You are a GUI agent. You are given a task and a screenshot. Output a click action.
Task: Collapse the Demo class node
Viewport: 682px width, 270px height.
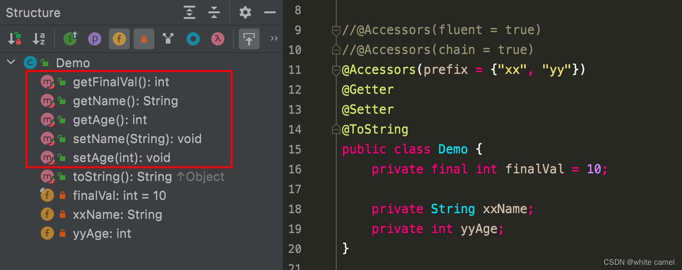[x=11, y=63]
